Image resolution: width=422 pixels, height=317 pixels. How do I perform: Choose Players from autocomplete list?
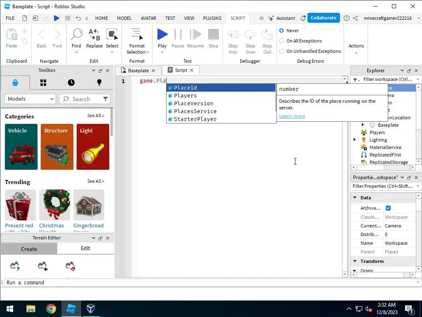coord(221,95)
